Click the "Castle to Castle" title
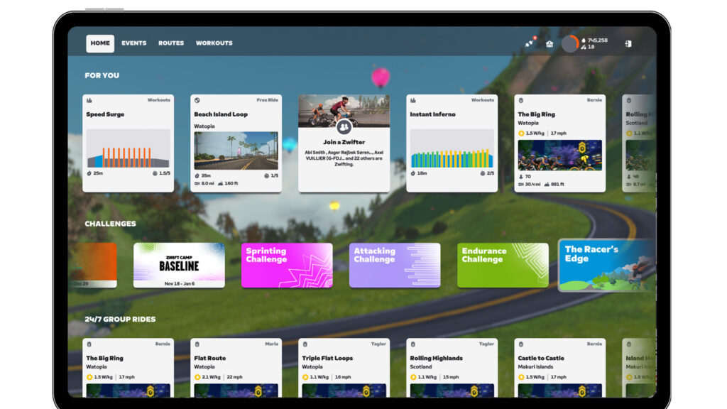 click(541, 359)
